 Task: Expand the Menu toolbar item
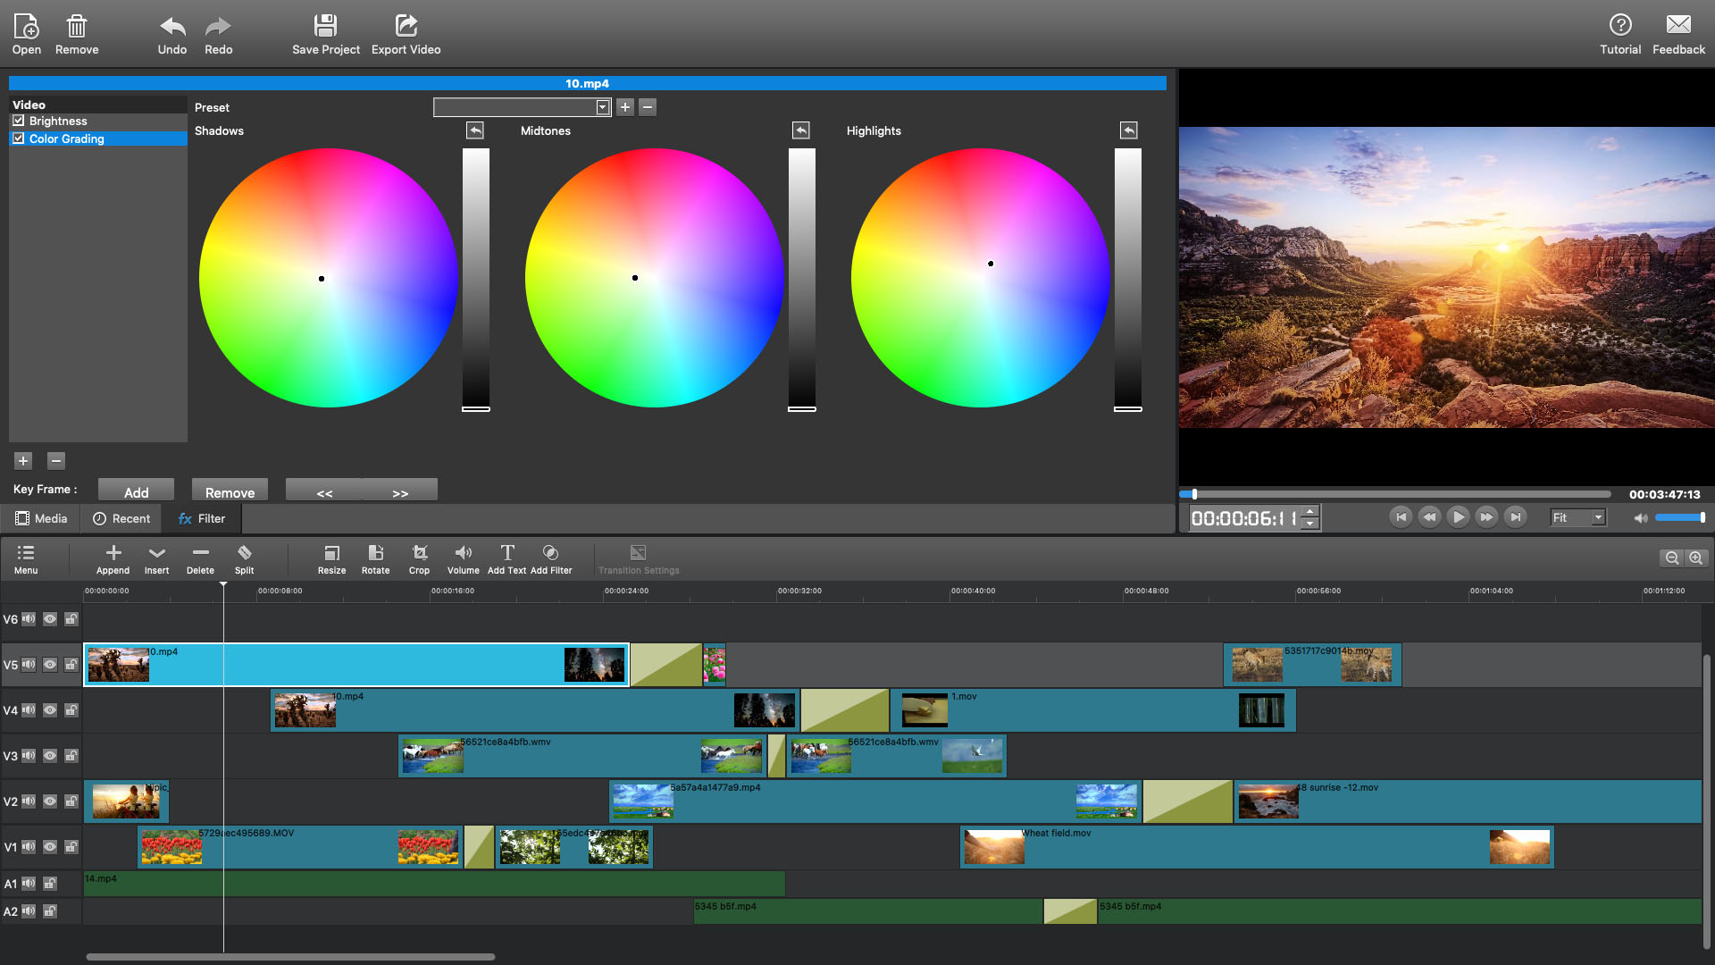click(x=26, y=558)
